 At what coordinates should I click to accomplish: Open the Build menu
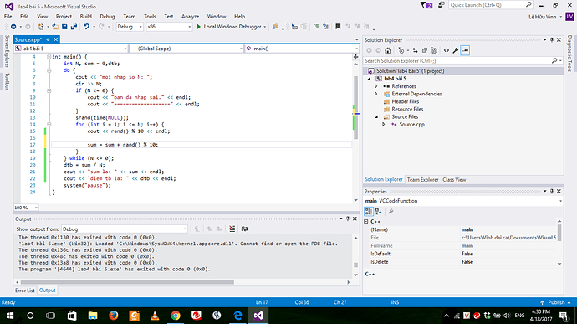tap(86, 17)
